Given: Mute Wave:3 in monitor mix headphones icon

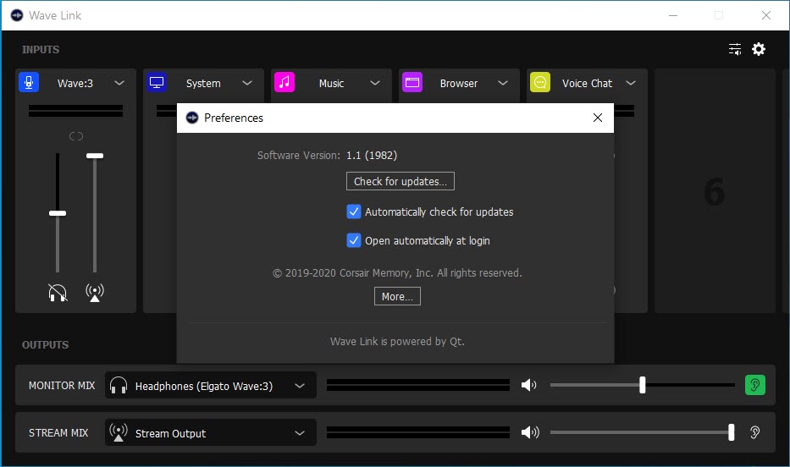Looking at the screenshot, I should pos(58,293).
